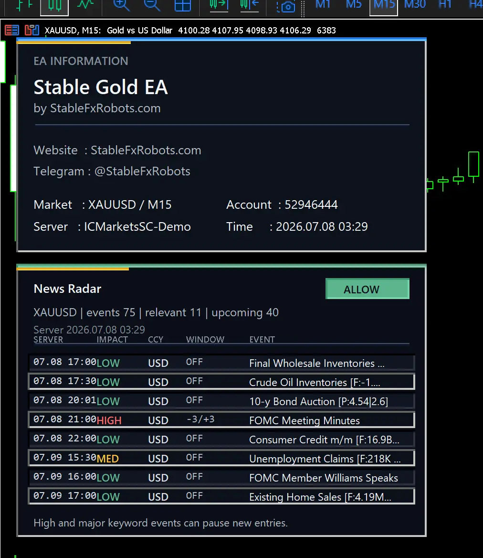Image resolution: width=483 pixels, height=558 pixels.
Task: Toggle the chart shift icon
Action: click(249, 5)
